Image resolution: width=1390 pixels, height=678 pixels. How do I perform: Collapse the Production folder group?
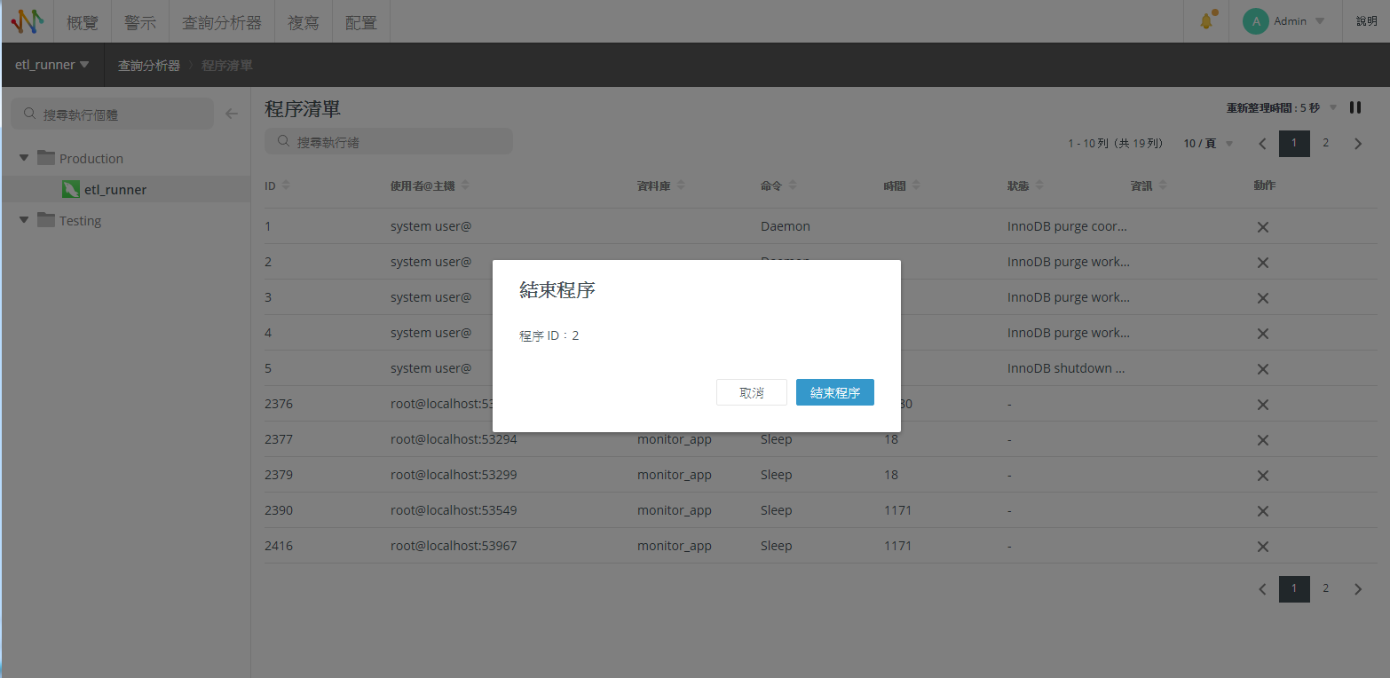[24, 159]
